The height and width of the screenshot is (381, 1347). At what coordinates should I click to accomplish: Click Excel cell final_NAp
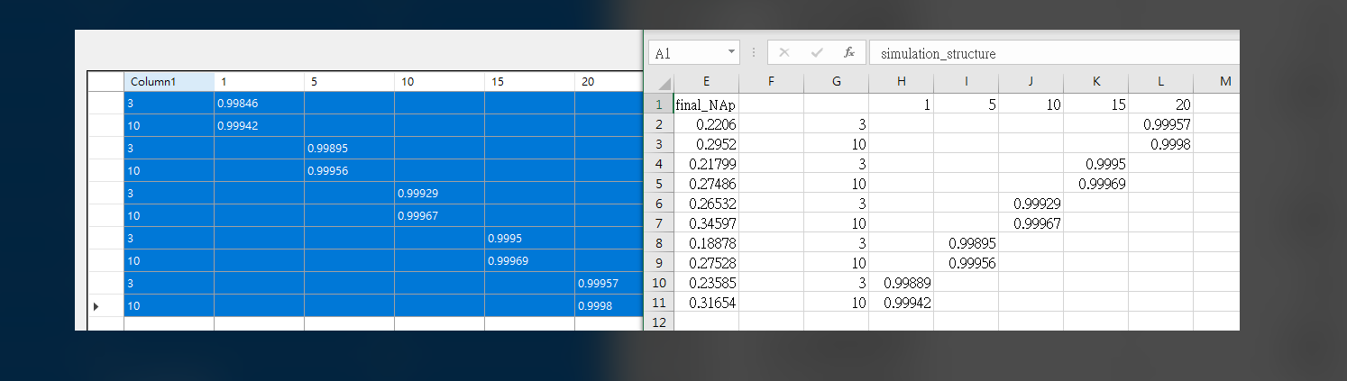pyautogui.click(x=706, y=104)
